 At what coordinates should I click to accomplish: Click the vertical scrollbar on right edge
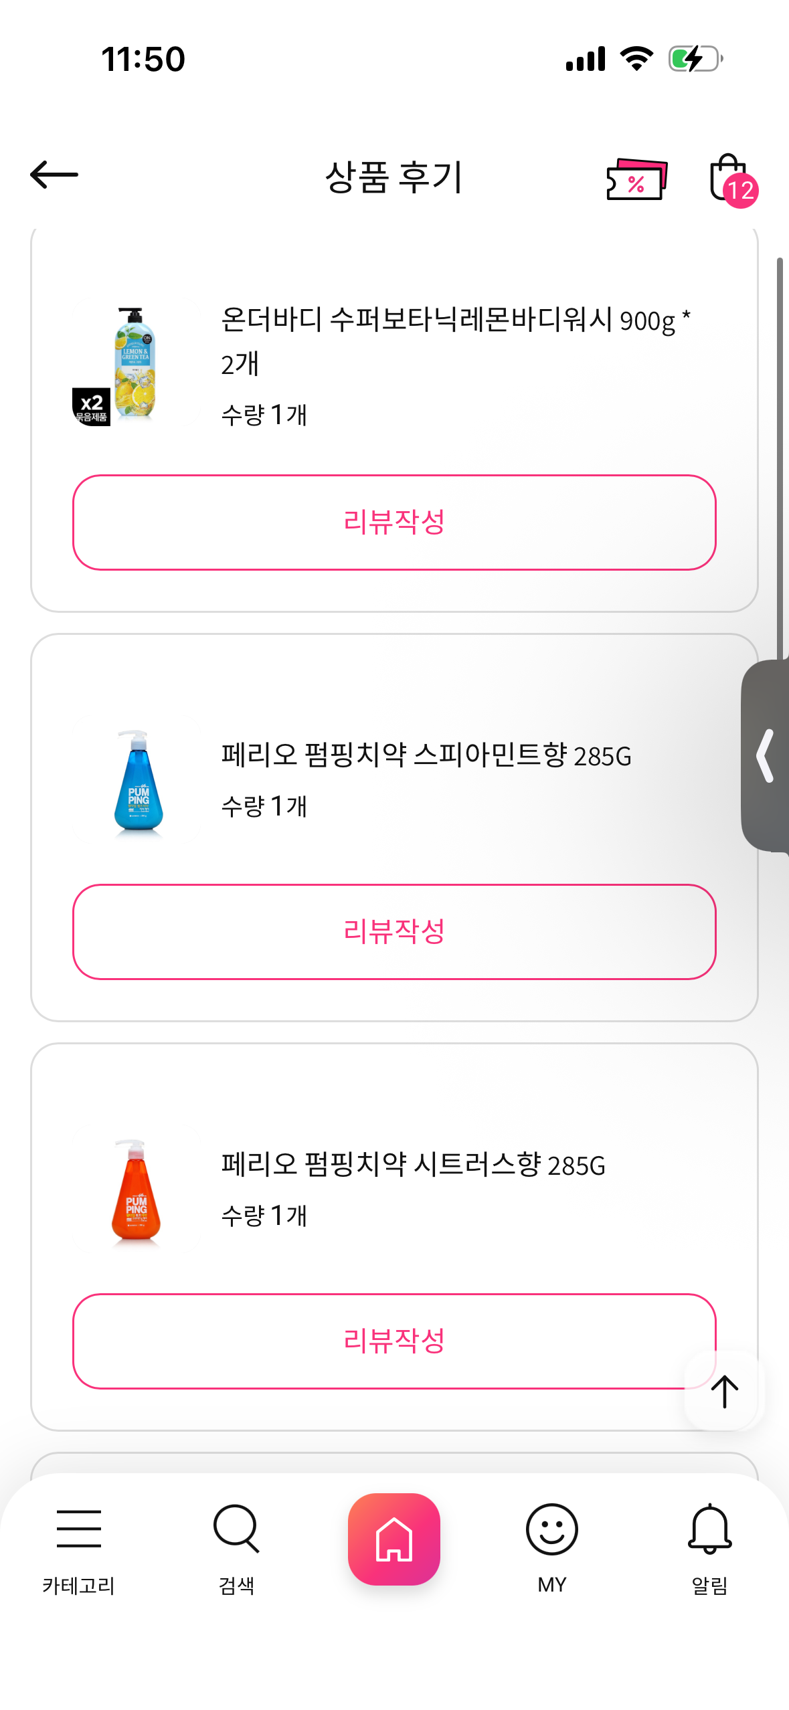[x=780, y=455]
